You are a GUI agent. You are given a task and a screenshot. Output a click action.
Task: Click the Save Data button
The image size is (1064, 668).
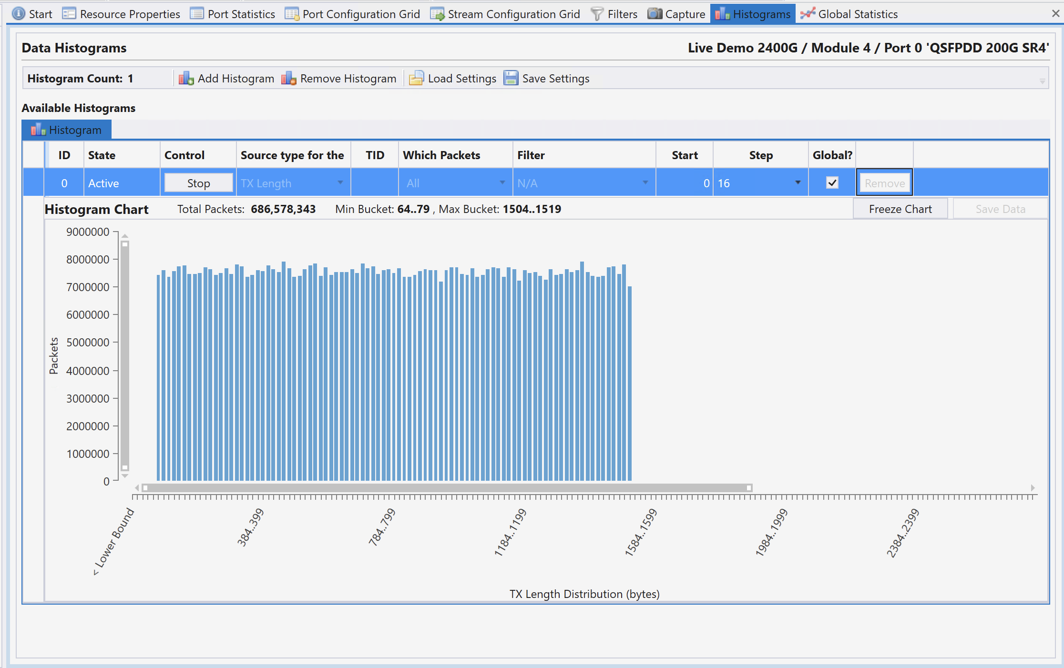tap(1000, 209)
